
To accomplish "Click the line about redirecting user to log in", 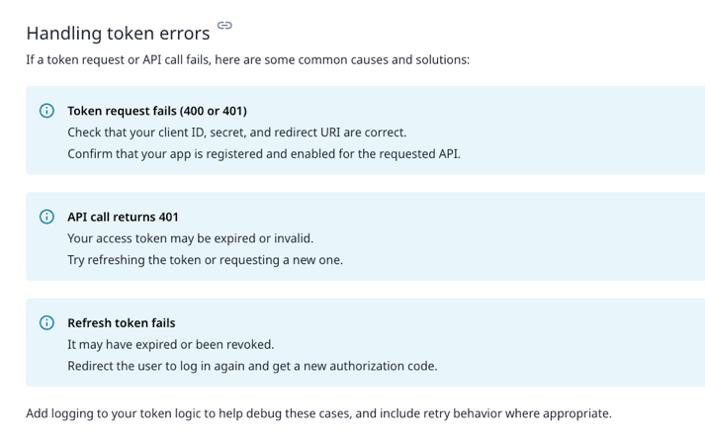I will click(251, 365).
